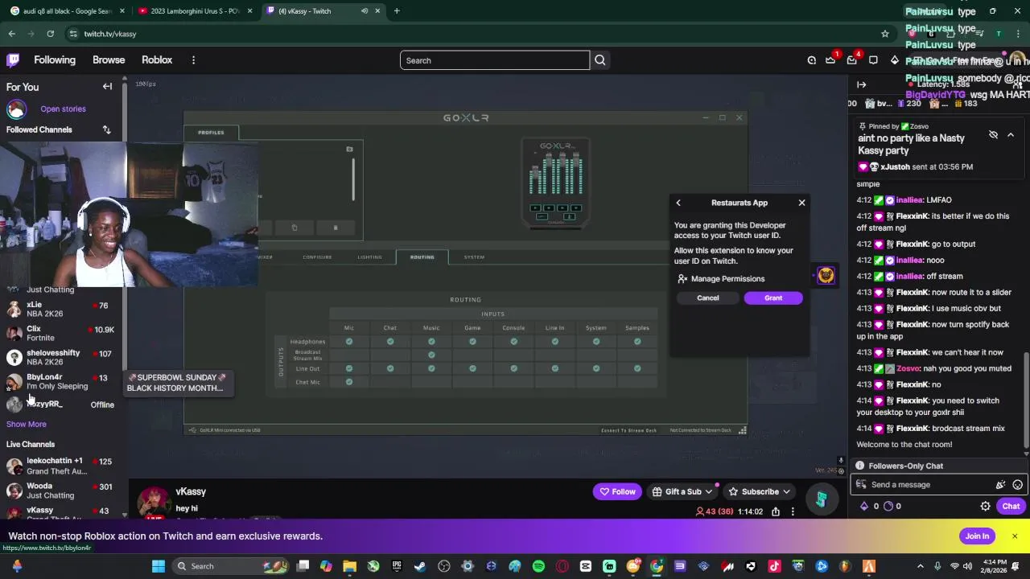1030x579 pixels.
Task: Click the search magnifier button
Action: pyautogui.click(x=600, y=60)
